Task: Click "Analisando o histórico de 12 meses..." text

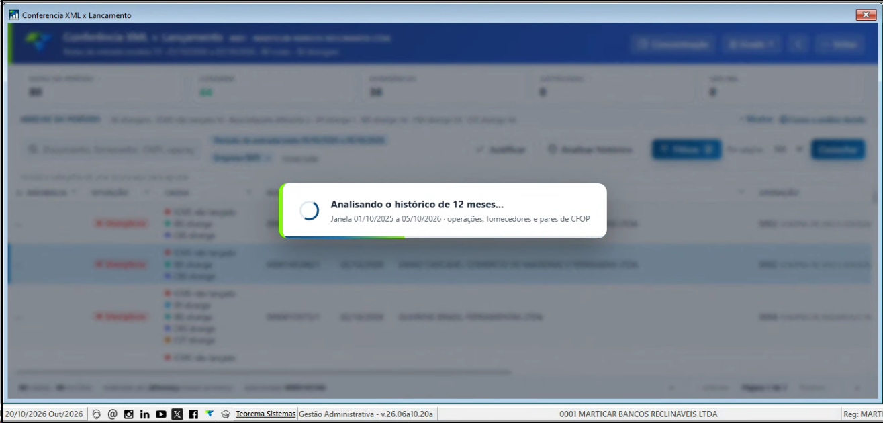Action: click(417, 204)
